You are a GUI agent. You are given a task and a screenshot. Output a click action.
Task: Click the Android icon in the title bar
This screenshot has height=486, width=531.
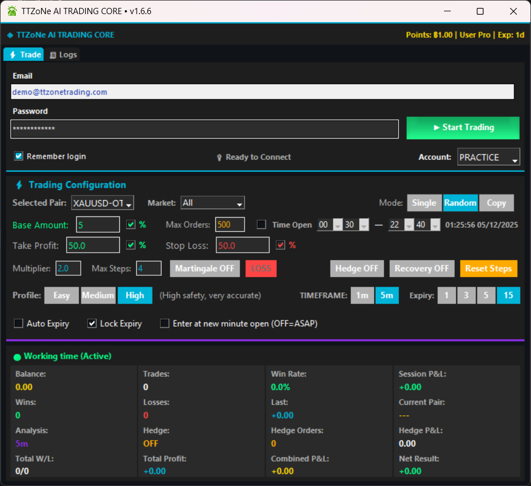[x=11, y=11]
